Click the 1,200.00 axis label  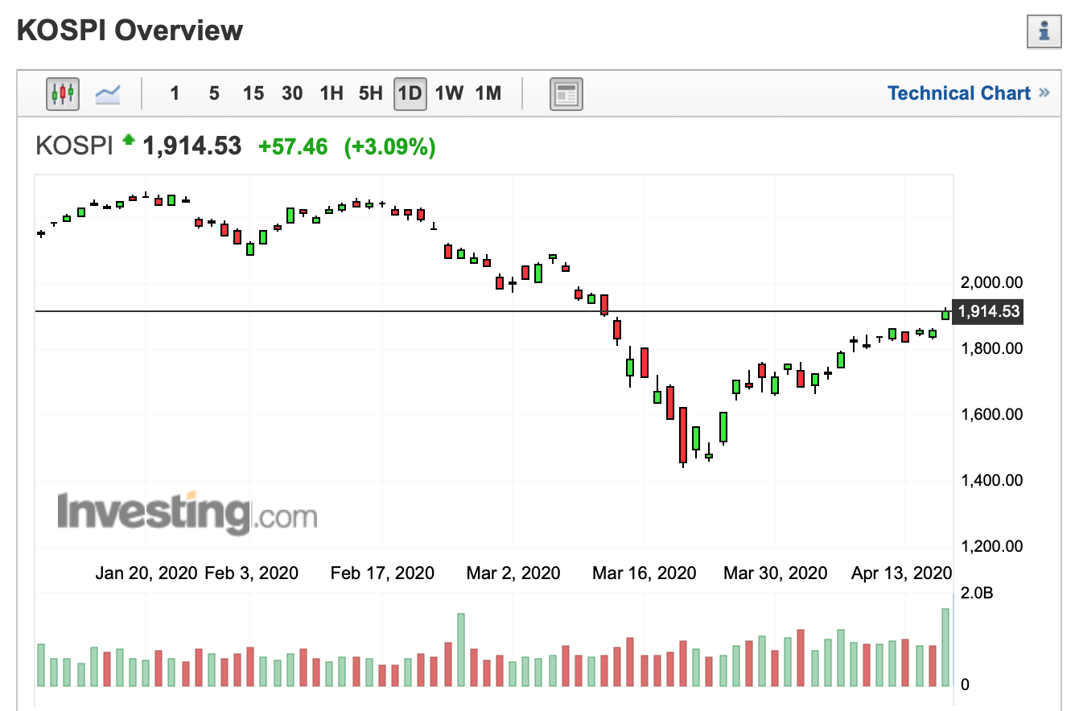[991, 546]
